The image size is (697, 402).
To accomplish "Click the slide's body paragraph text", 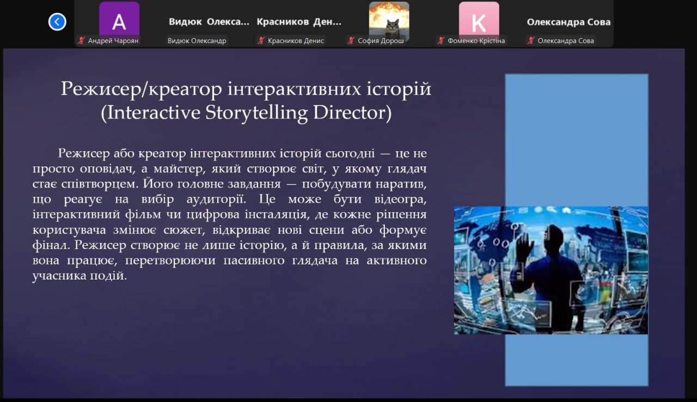I will (229, 214).
